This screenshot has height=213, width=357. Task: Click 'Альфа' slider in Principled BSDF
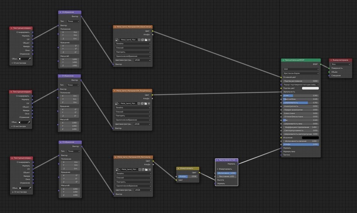pos(301,144)
